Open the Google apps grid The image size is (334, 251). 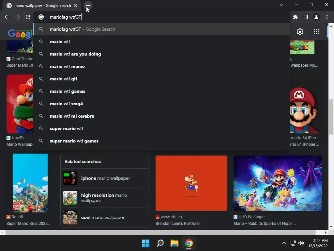[x=316, y=32]
